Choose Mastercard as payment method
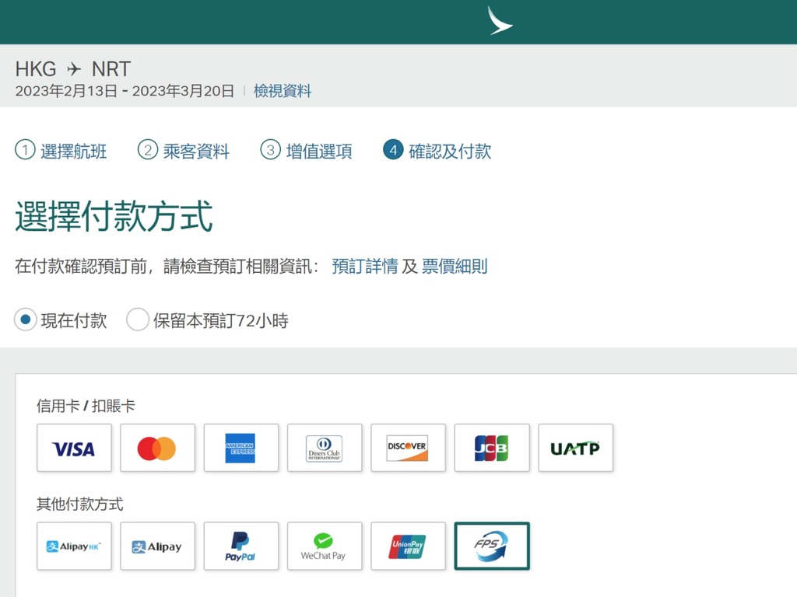 pos(157,448)
